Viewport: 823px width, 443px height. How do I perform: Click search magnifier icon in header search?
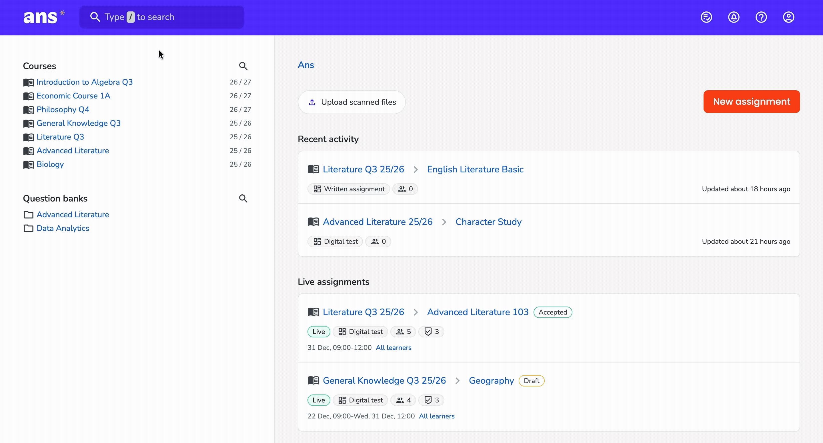(x=95, y=17)
